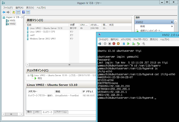The height and width of the screenshot is (122, 179).
Task: Sort by 状態 column header
Action: coord(74,25)
